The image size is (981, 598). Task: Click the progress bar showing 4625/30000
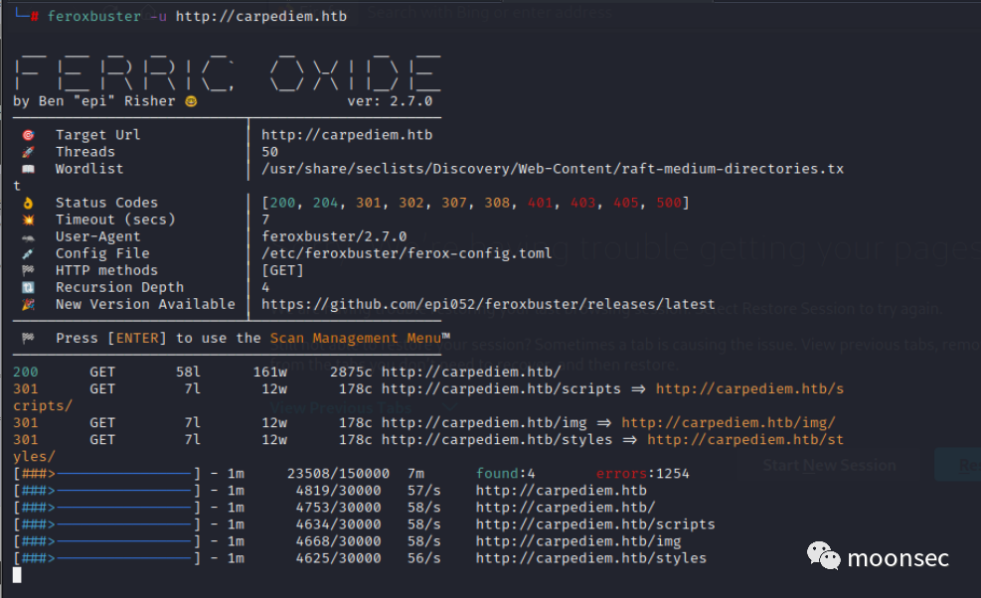pyautogui.click(x=107, y=558)
